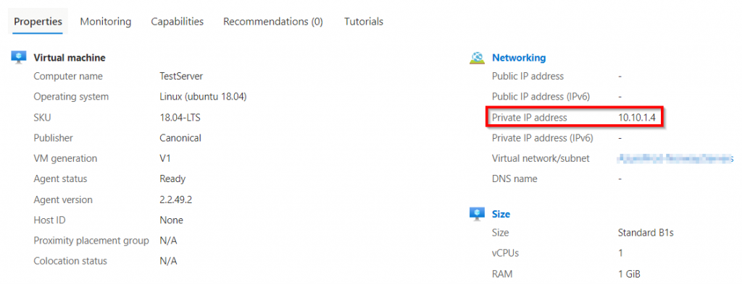Click the Private IP address label
This screenshot has width=742, height=284.
click(530, 118)
